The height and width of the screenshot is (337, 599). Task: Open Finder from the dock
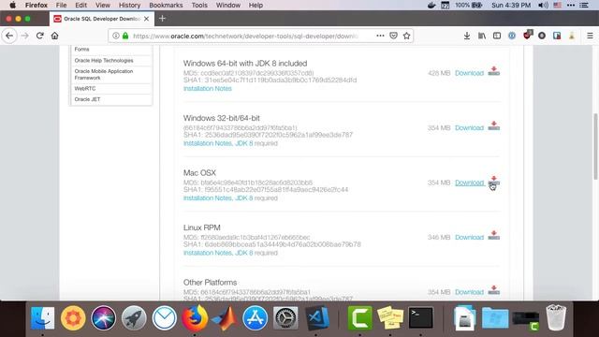point(42,318)
